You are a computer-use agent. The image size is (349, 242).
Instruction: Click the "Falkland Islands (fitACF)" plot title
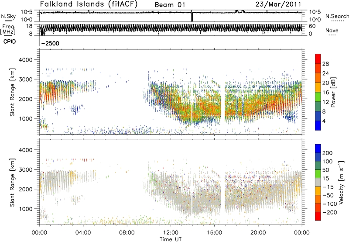[x=89, y=4]
